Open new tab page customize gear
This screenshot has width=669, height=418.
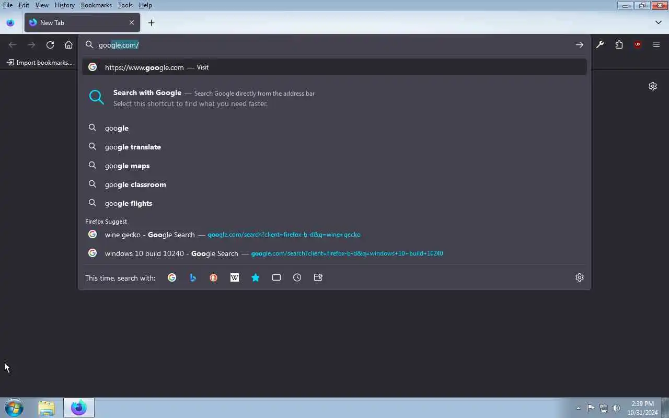pos(653,86)
